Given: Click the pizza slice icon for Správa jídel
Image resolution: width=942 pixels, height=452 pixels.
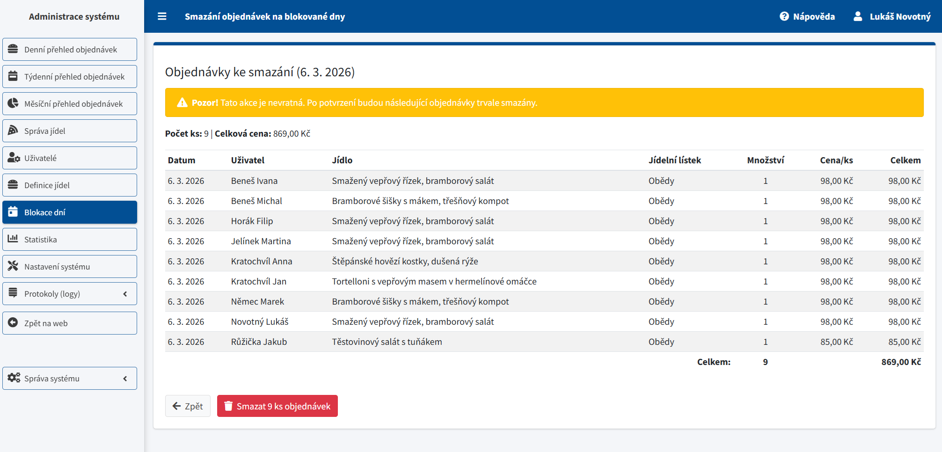Looking at the screenshot, I should 13,131.
